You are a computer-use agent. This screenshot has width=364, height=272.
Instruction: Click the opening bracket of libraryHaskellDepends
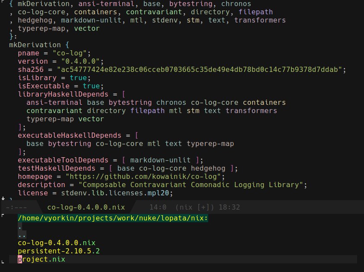coord(123,94)
